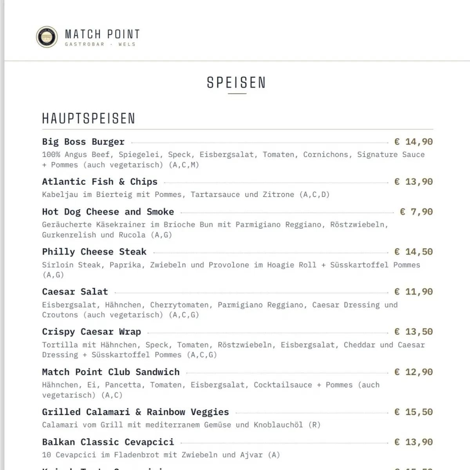470x470 pixels.
Task: Click the GASTROBAR · WELS subtitle
Action: [100, 44]
